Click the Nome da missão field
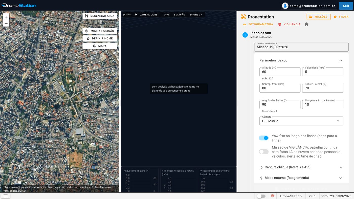The image size is (354, 199). coord(301,47)
